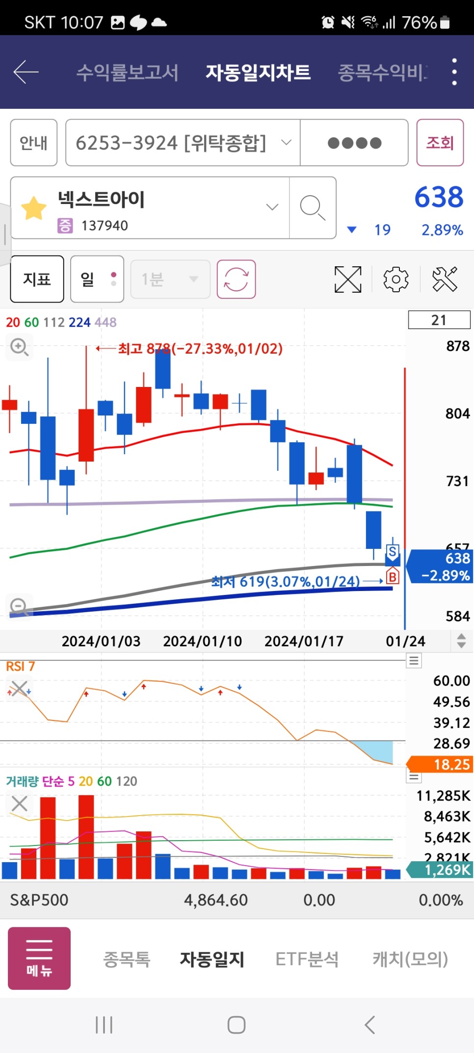474x1053 pixels.
Task: Close the volume indicator panel
Action: pyautogui.click(x=19, y=803)
